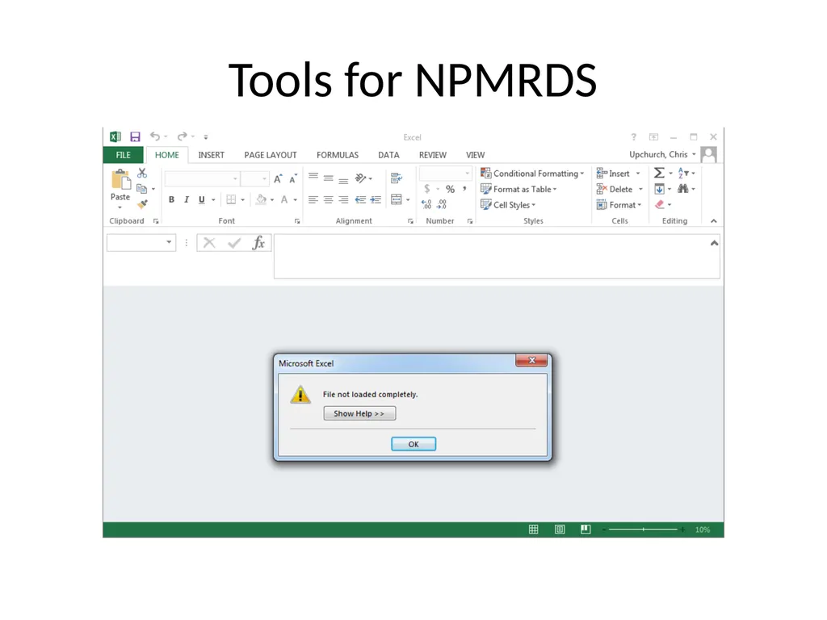Click the Save icon in quick access toolbar
The image size is (827, 620).
(x=135, y=137)
